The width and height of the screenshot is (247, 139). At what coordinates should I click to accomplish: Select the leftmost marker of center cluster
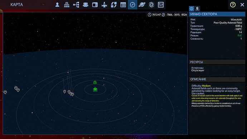[x=64, y=92]
